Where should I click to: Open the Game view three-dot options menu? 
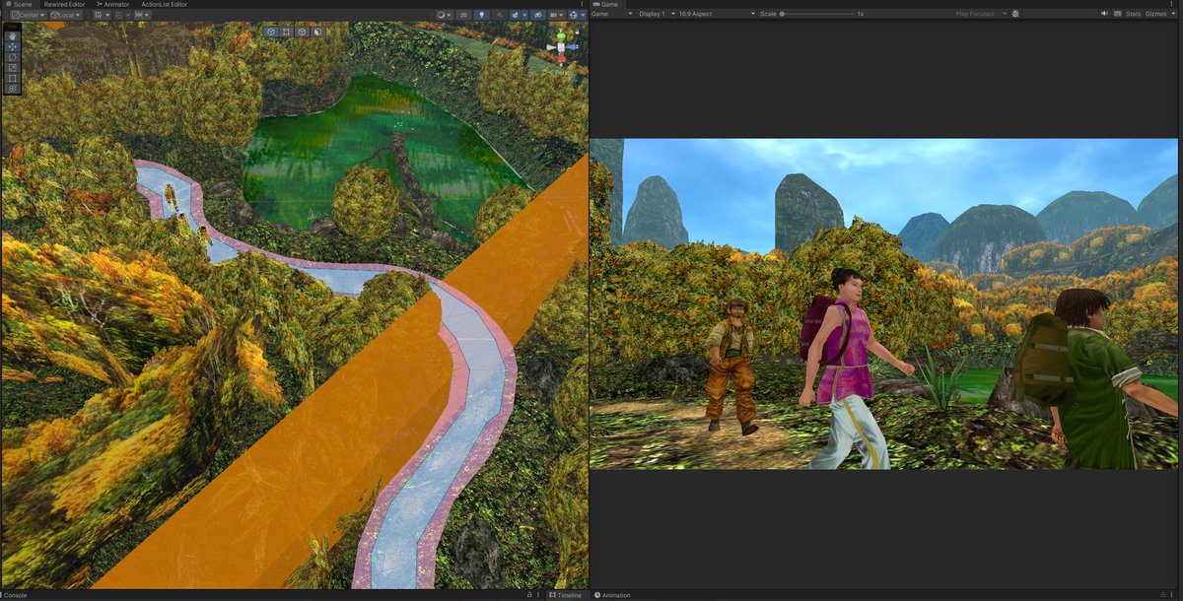pyautogui.click(x=1171, y=4)
